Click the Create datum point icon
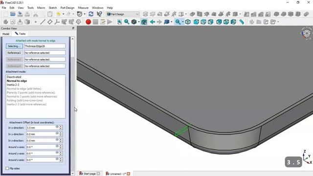313x176 pixels. coord(36,22)
